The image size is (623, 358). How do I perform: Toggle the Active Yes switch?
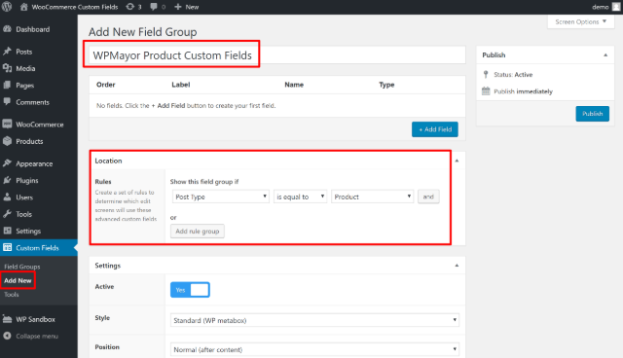pyautogui.click(x=190, y=290)
